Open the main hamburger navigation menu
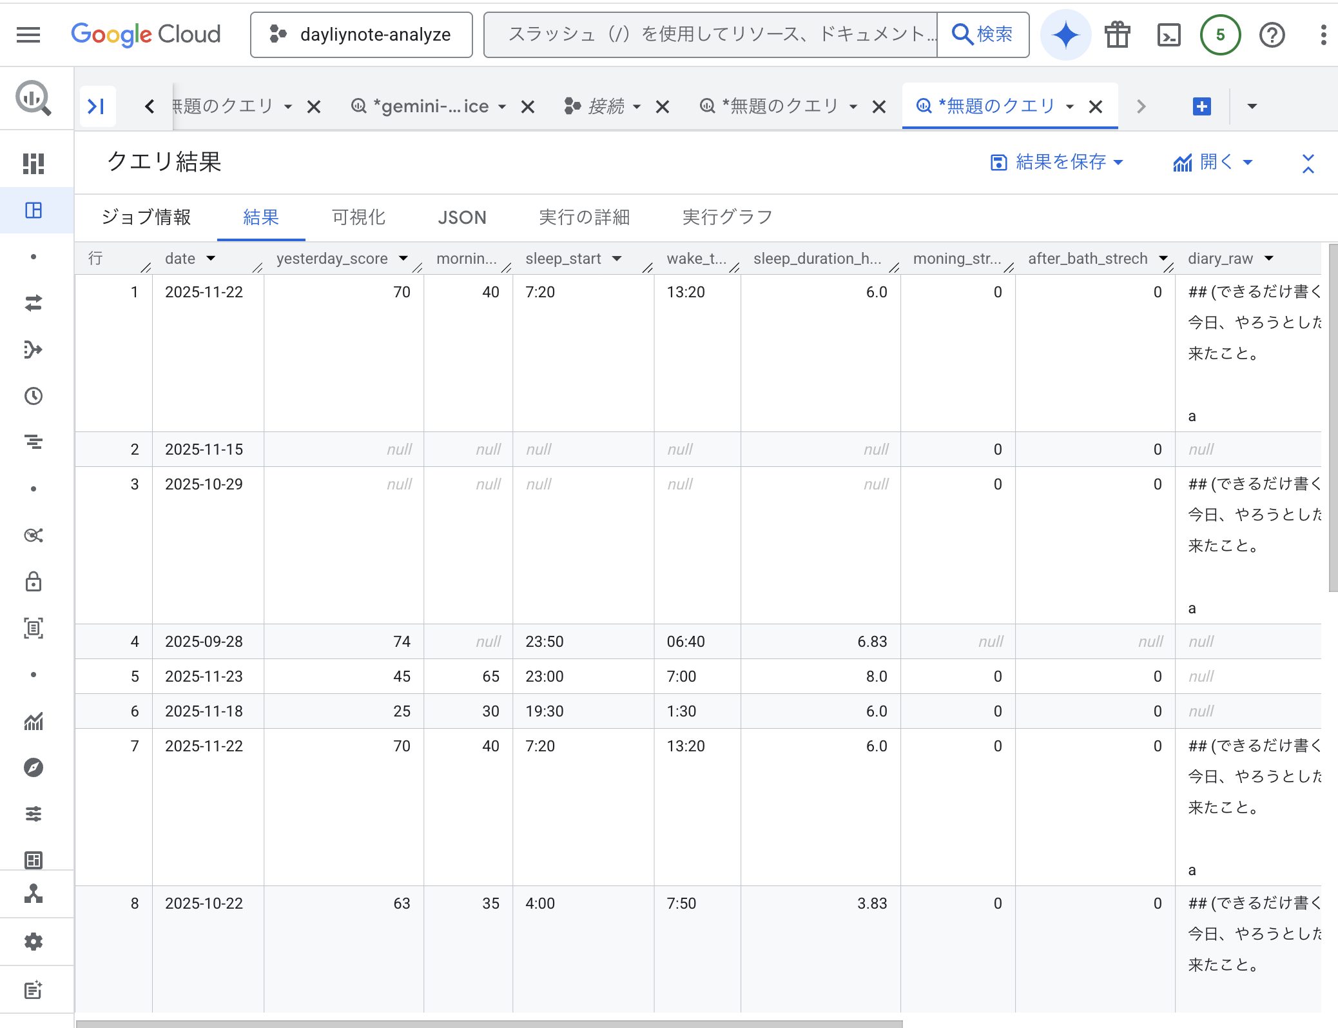This screenshot has height=1028, width=1338. point(28,35)
